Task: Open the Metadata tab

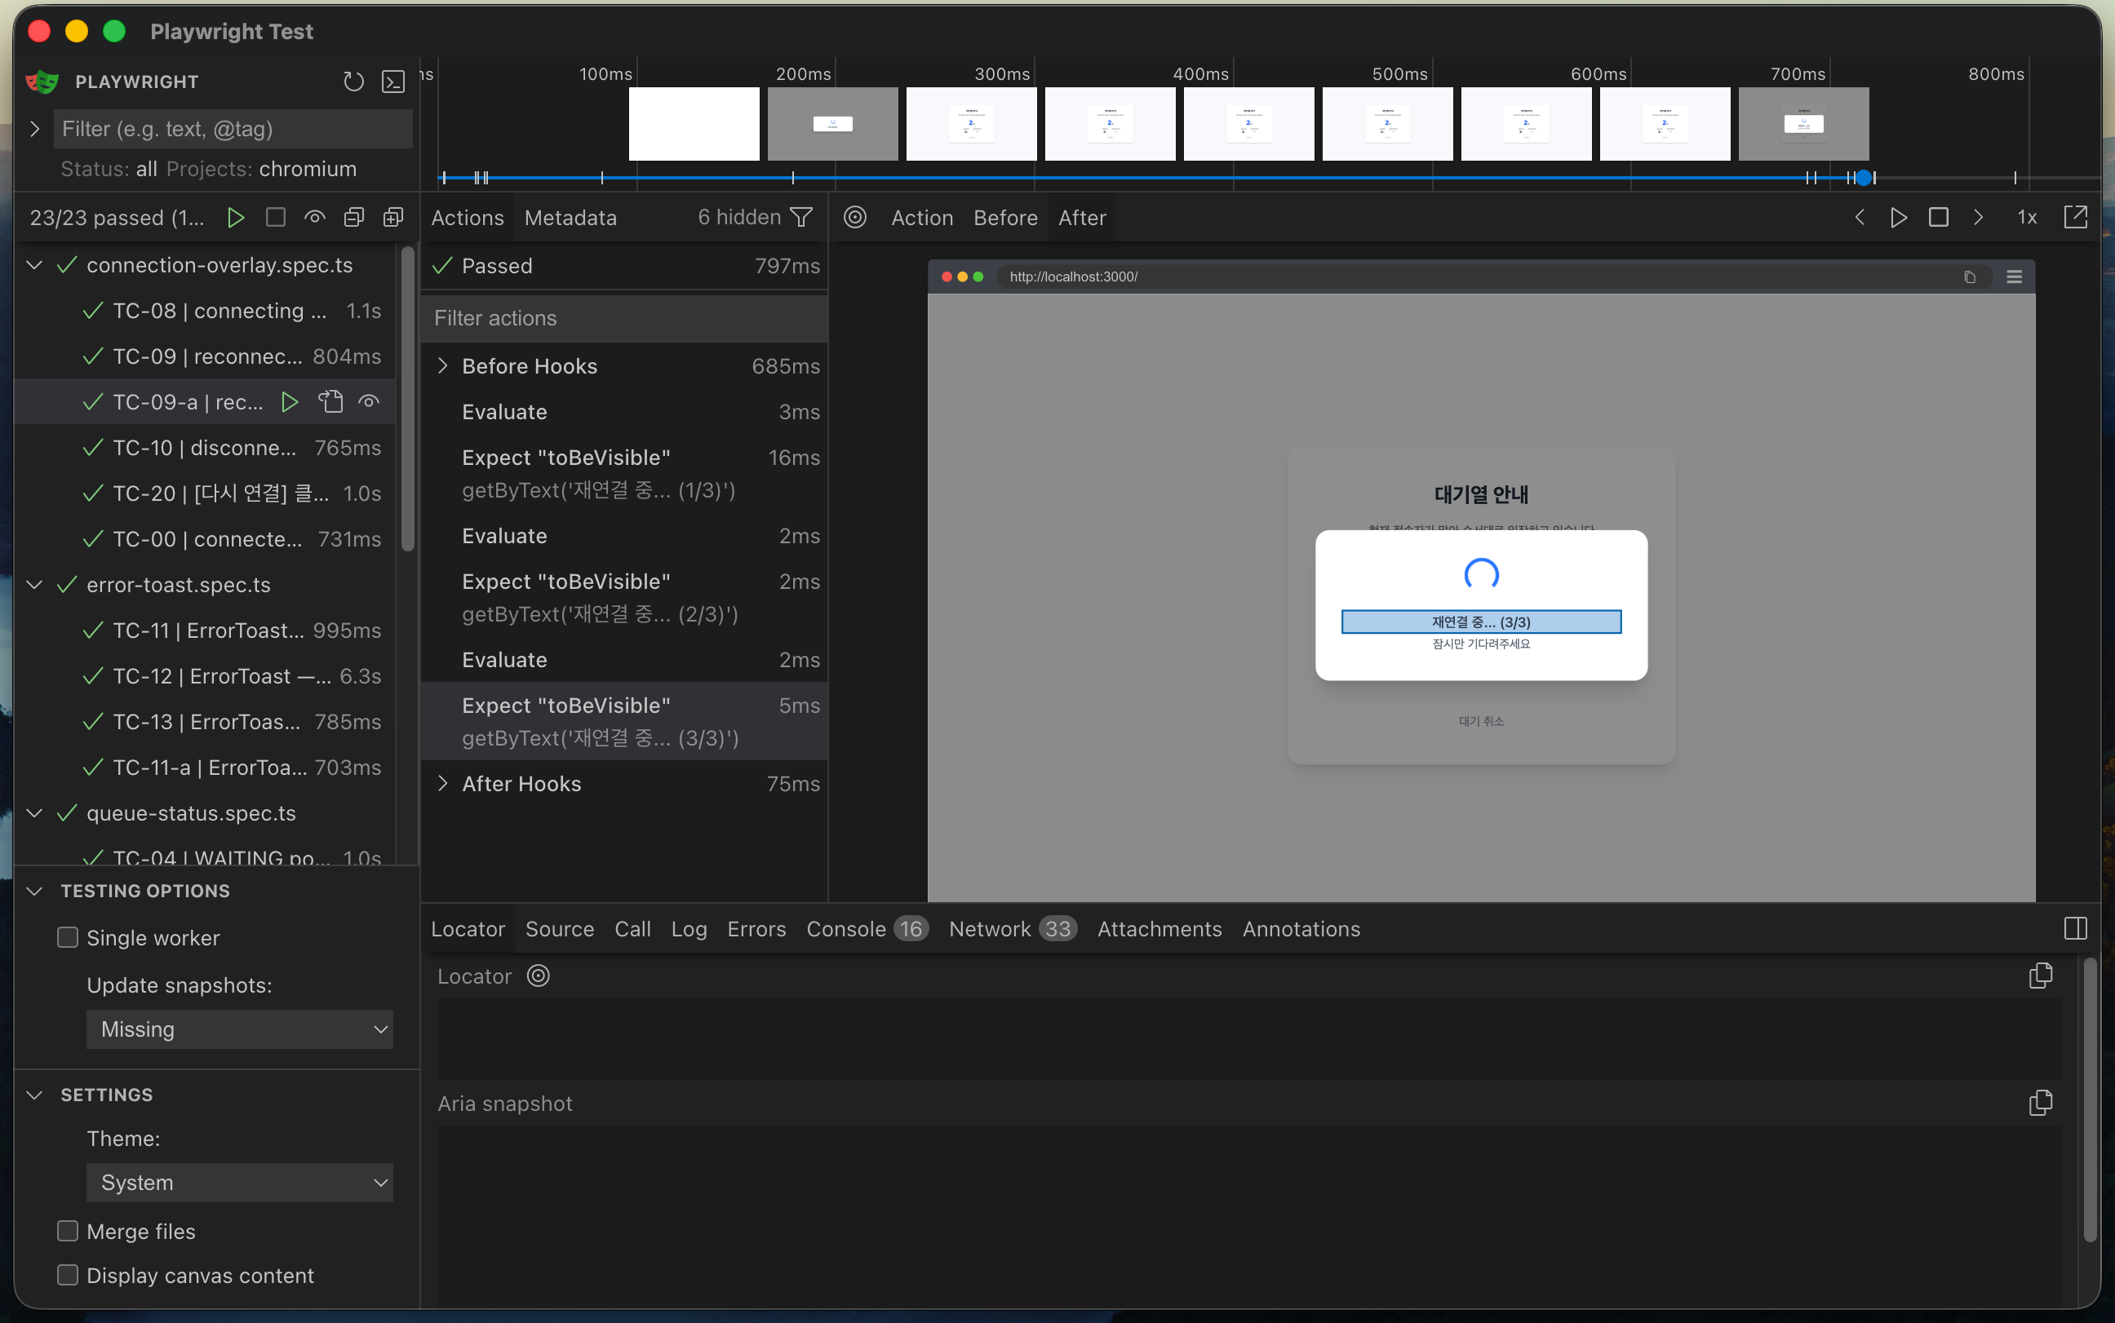Action: point(570,217)
